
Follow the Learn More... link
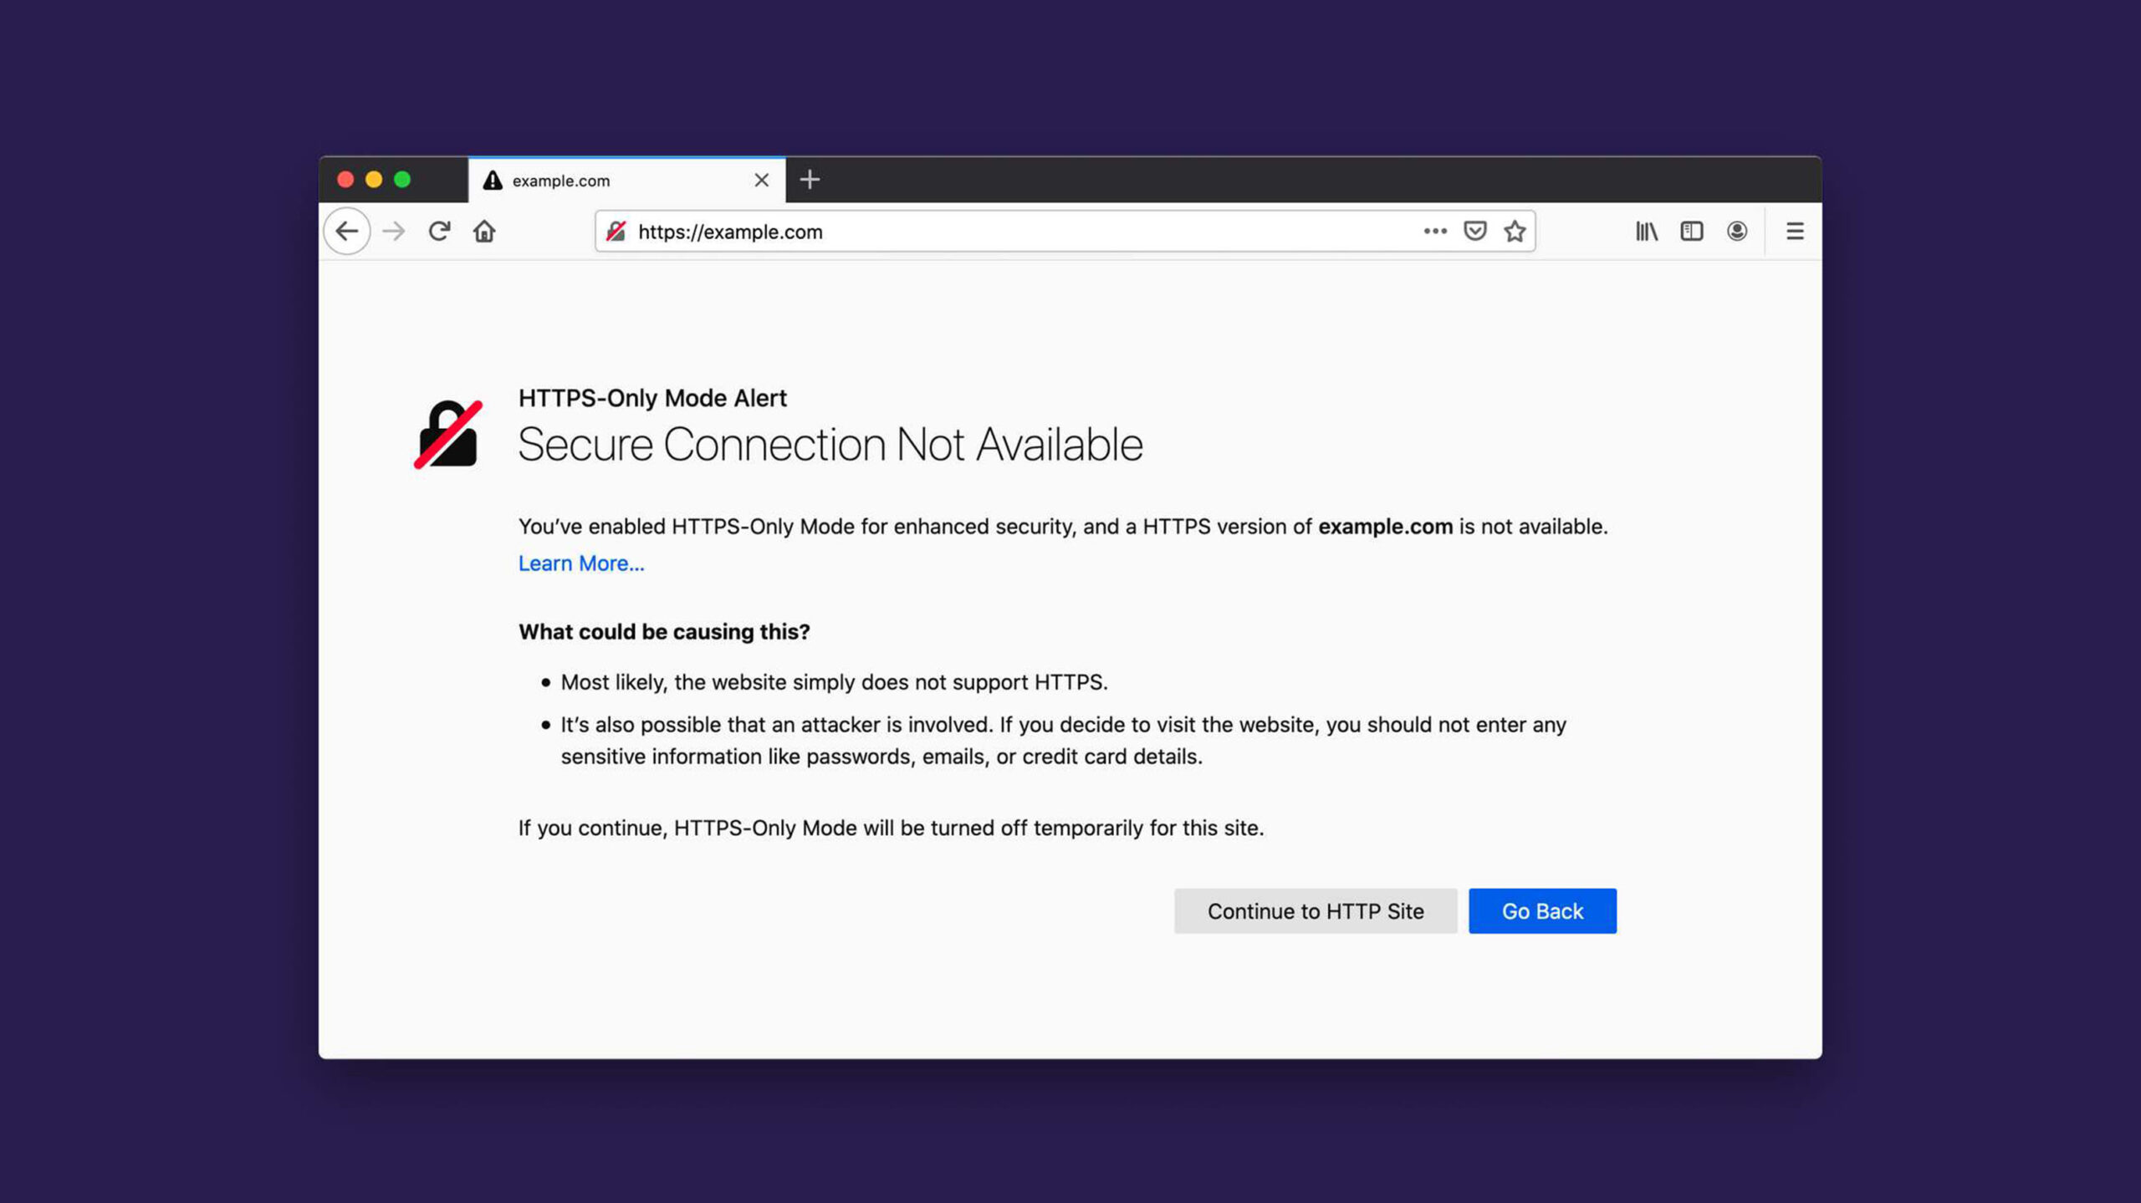coord(581,563)
